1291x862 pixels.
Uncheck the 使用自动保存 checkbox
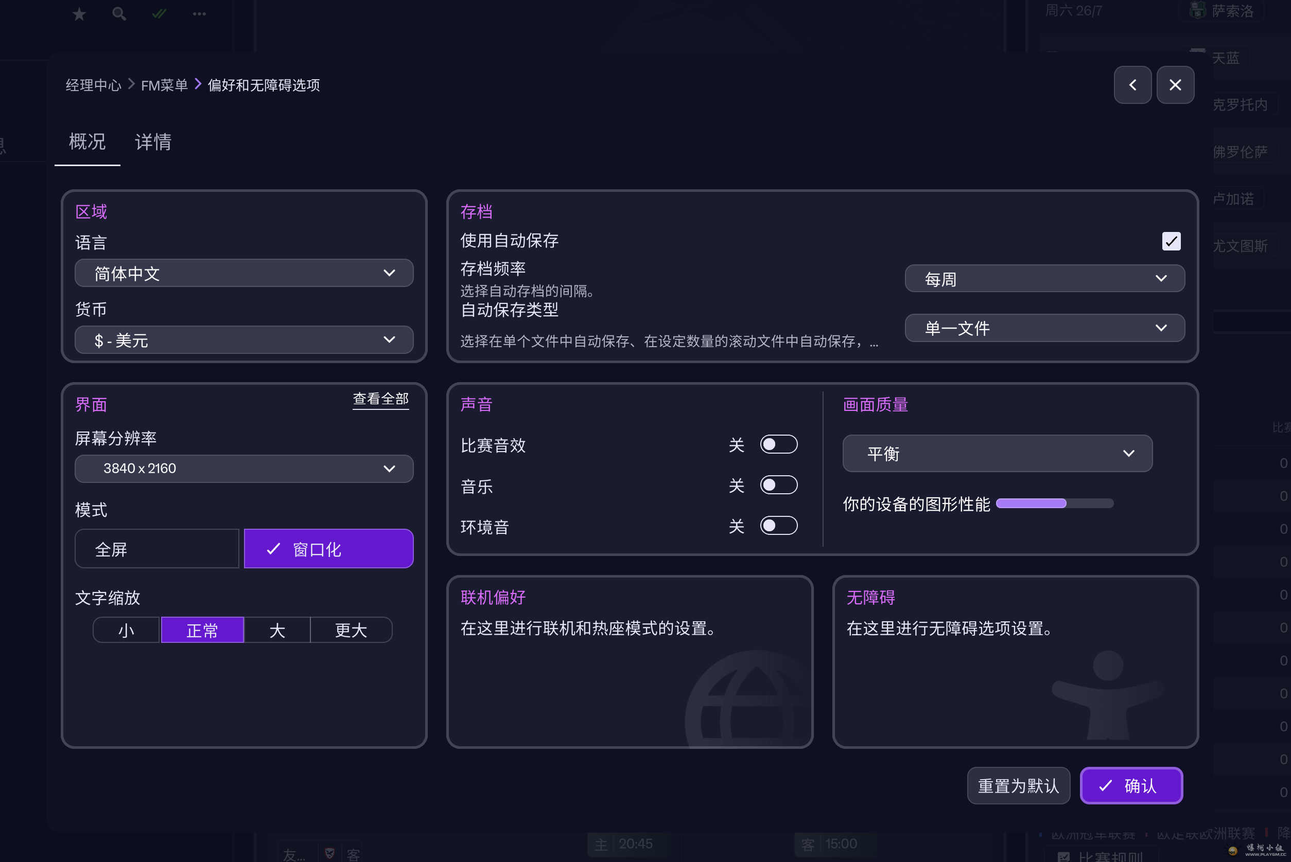click(x=1172, y=241)
